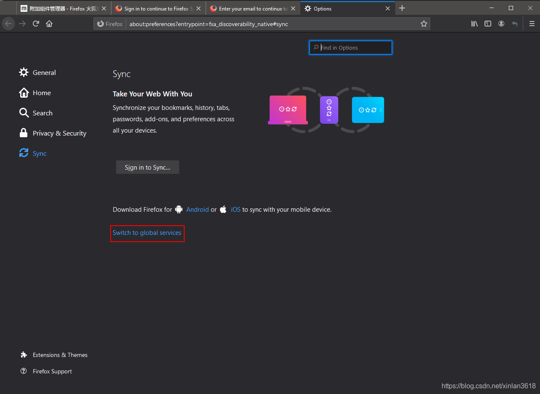Select the Sync category in the sidebar
Image resolution: width=540 pixels, height=394 pixels.
(33, 153)
